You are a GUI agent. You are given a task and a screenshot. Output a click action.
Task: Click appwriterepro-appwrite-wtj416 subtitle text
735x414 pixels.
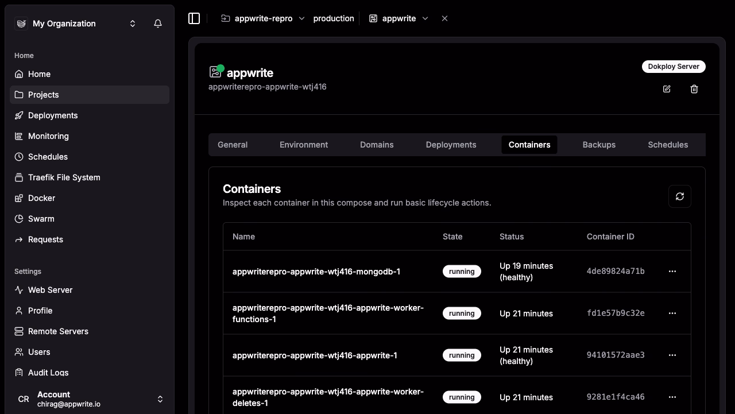268,87
